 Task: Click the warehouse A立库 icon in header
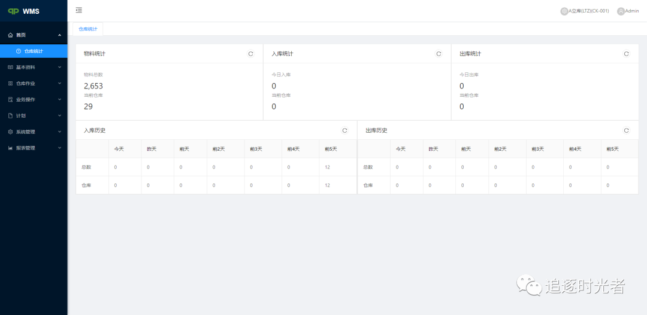[x=564, y=11]
